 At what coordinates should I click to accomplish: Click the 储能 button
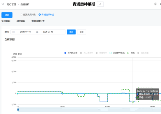7,15
